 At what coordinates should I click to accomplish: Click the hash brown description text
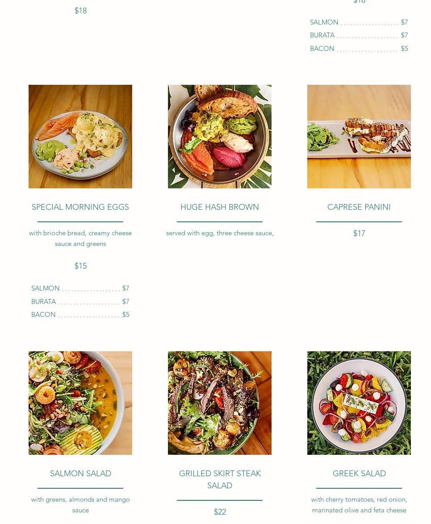220,233
